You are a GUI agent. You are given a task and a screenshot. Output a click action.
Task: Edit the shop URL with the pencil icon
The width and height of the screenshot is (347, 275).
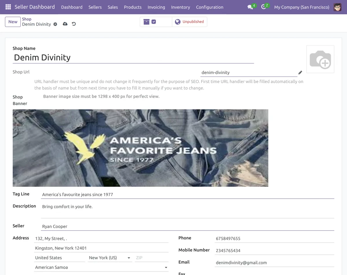tap(300, 73)
